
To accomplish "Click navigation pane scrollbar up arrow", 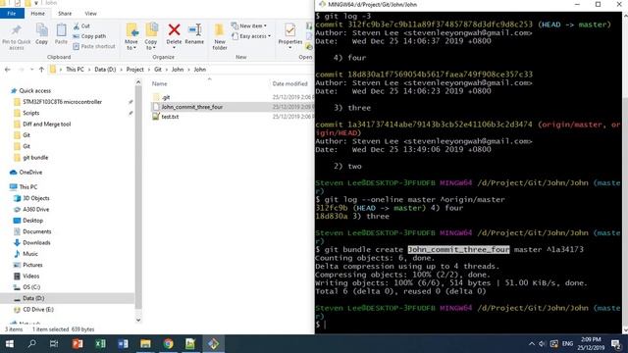I will coord(138,82).
